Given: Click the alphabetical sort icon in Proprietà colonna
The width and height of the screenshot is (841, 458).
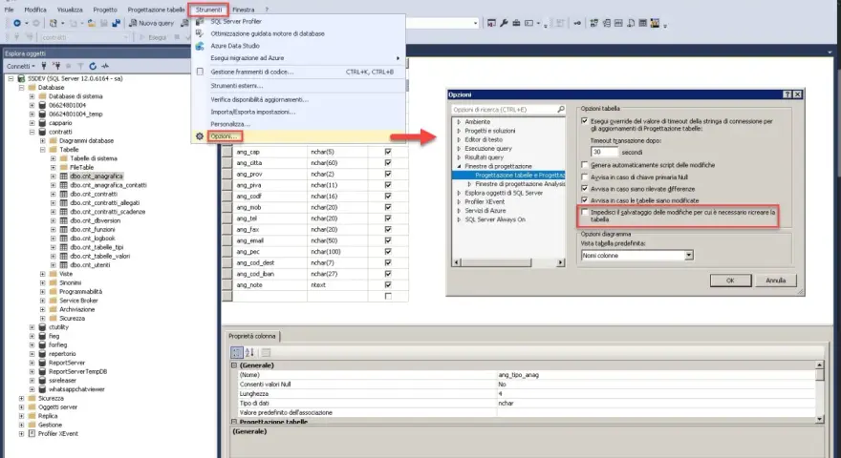Looking at the screenshot, I should click(250, 352).
